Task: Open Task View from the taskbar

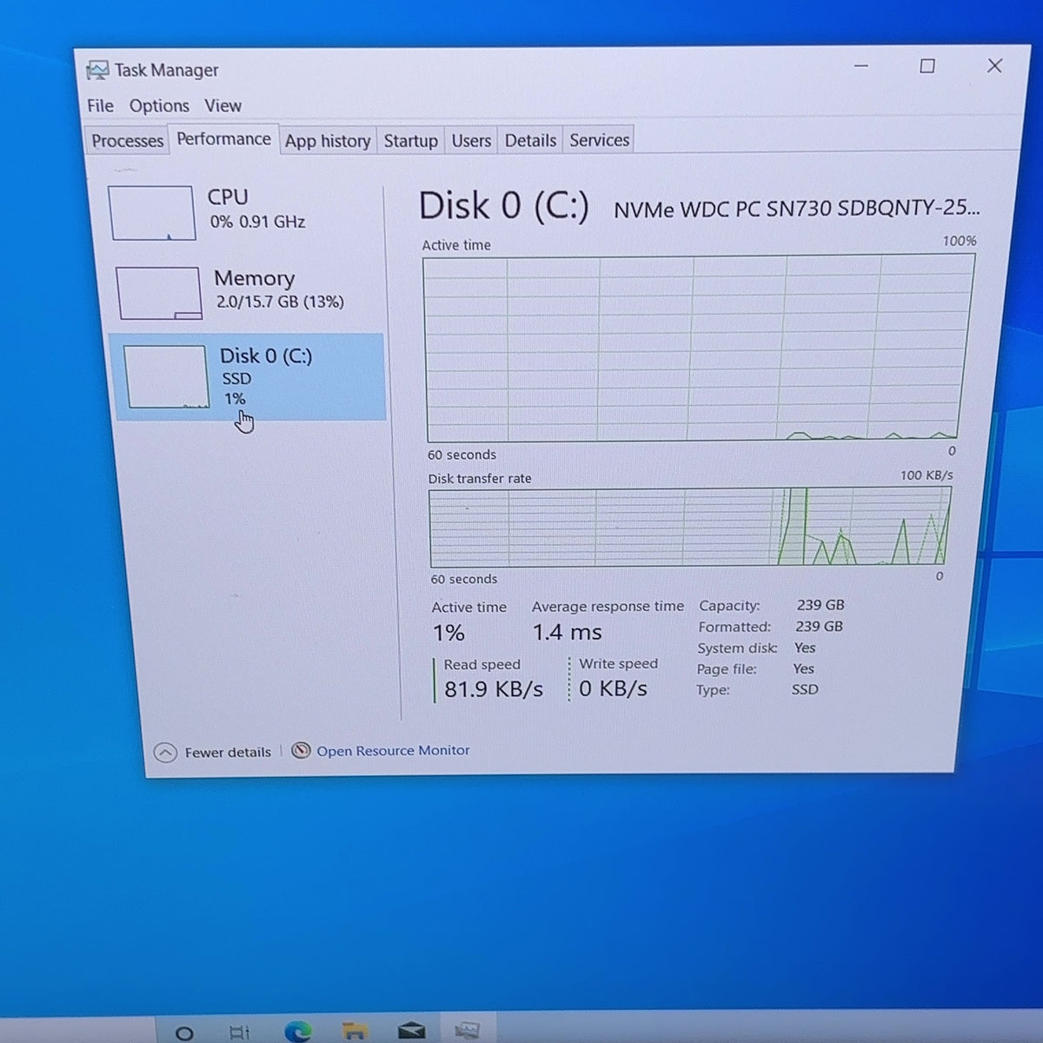Action: pos(239,1033)
